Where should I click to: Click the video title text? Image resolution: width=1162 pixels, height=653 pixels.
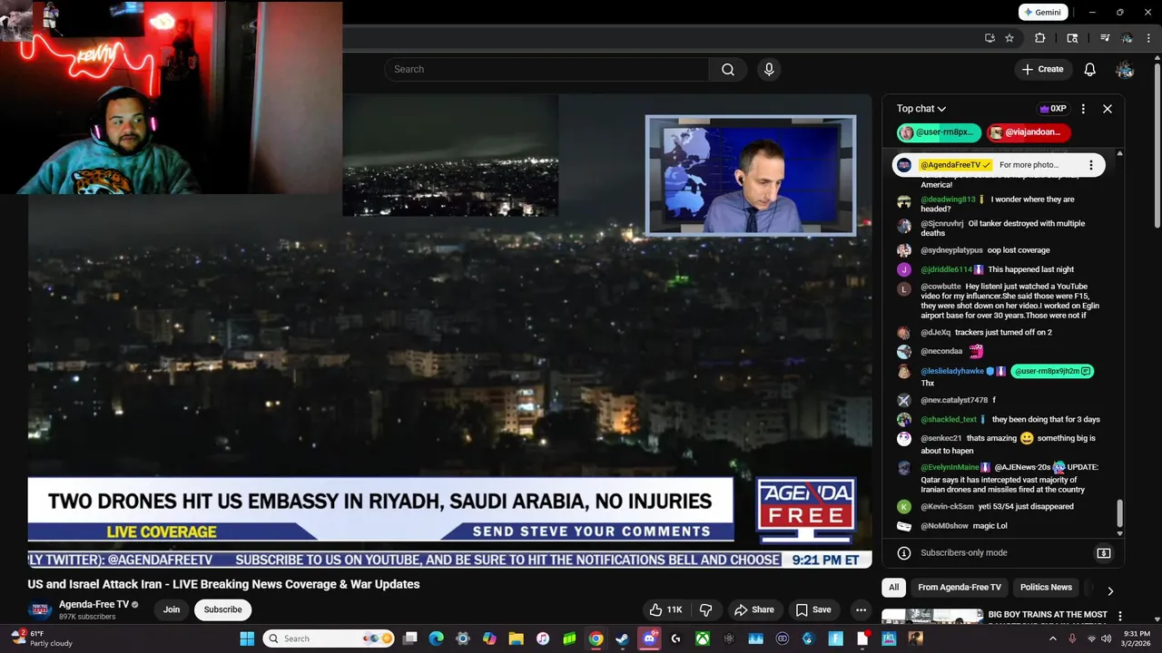[x=223, y=585]
